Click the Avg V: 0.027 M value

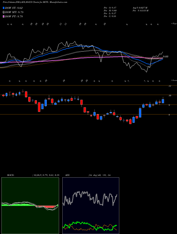click(x=140, y=8)
